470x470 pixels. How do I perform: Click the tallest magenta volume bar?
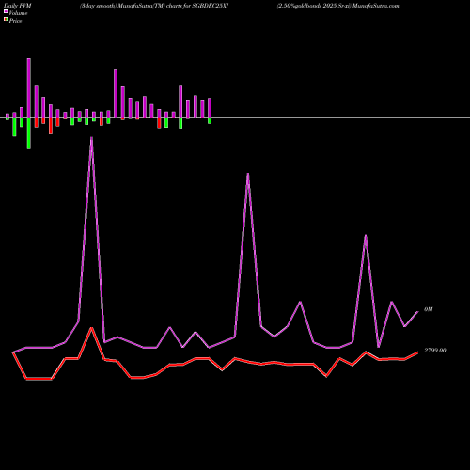(29, 88)
